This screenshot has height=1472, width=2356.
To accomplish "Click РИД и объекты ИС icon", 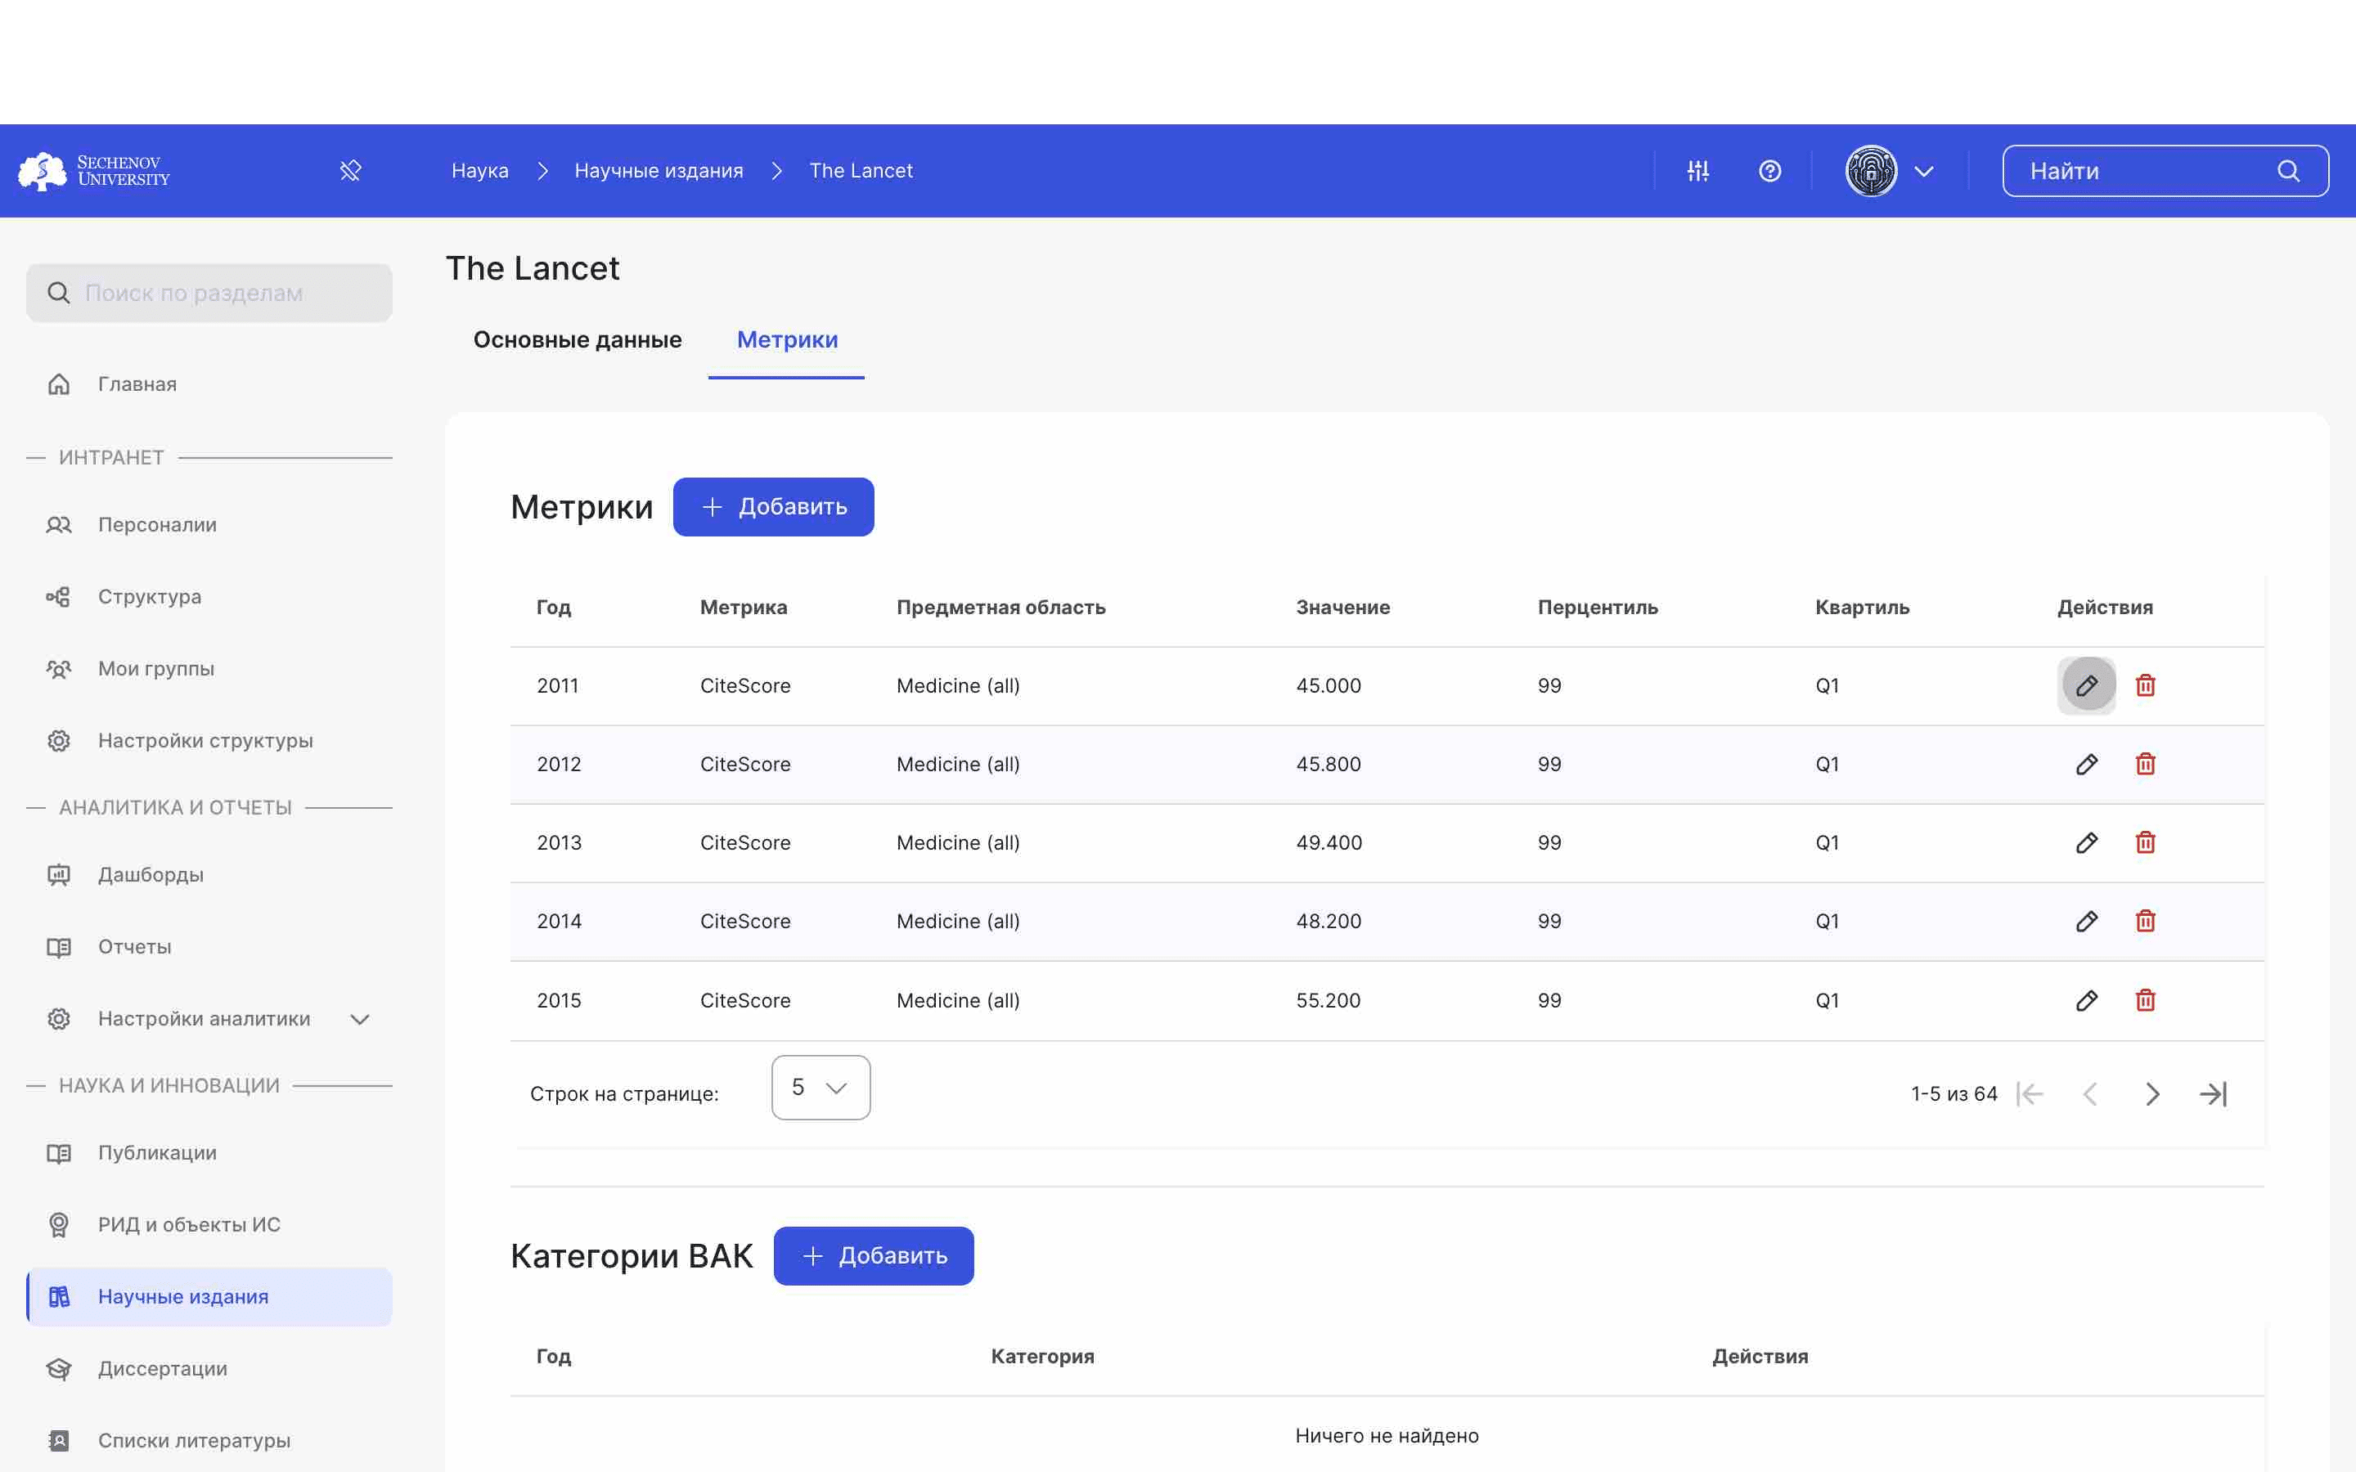I will pos(58,1225).
